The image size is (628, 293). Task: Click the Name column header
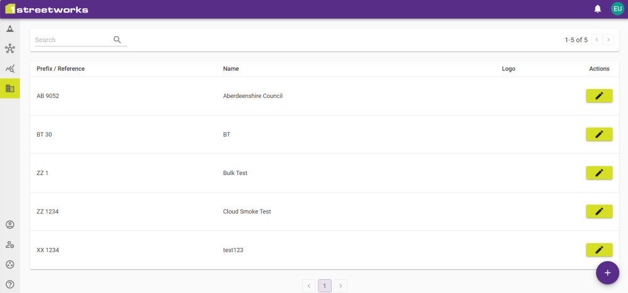coord(230,69)
